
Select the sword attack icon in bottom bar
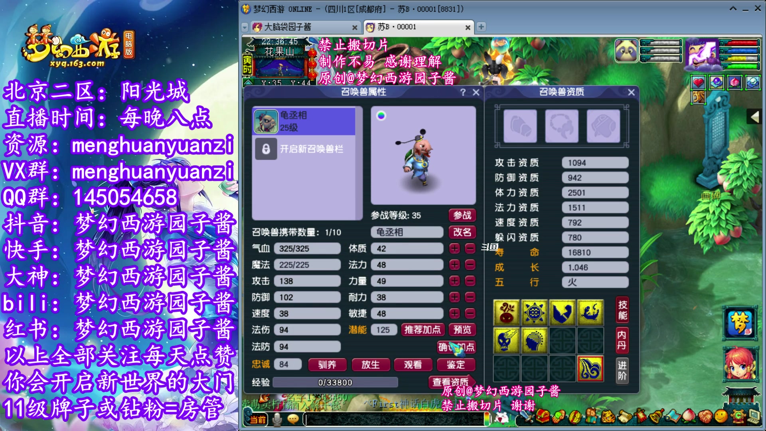pos(527,416)
